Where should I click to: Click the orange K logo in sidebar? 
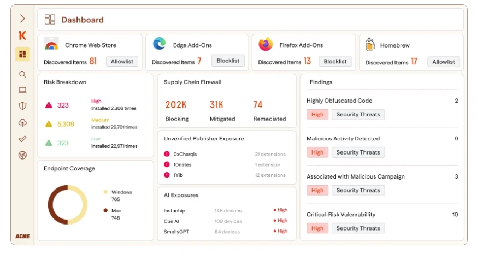[22, 36]
